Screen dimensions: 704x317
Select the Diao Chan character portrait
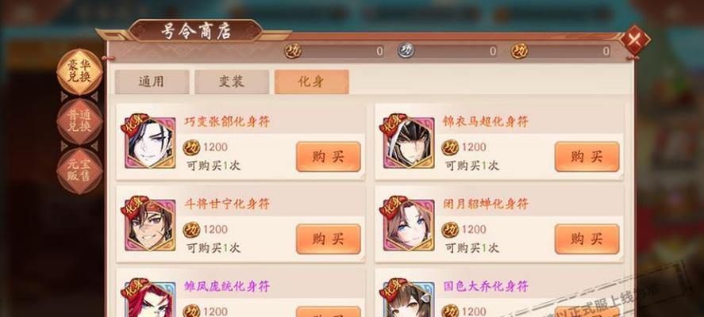(x=409, y=225)
